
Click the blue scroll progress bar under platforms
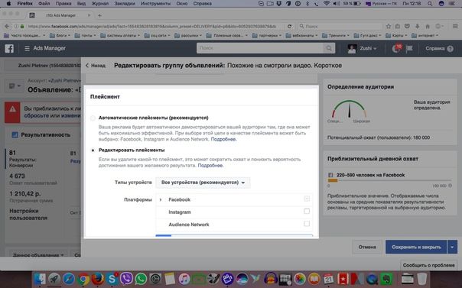click(x=164, y=235)
